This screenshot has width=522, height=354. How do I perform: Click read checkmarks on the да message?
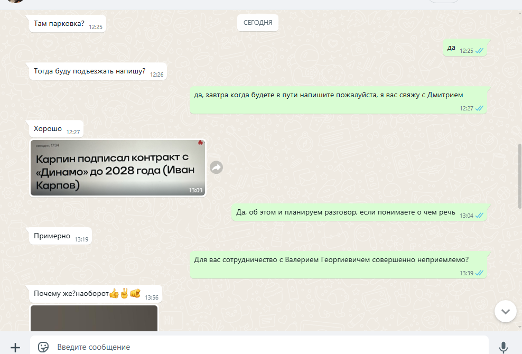479,51
